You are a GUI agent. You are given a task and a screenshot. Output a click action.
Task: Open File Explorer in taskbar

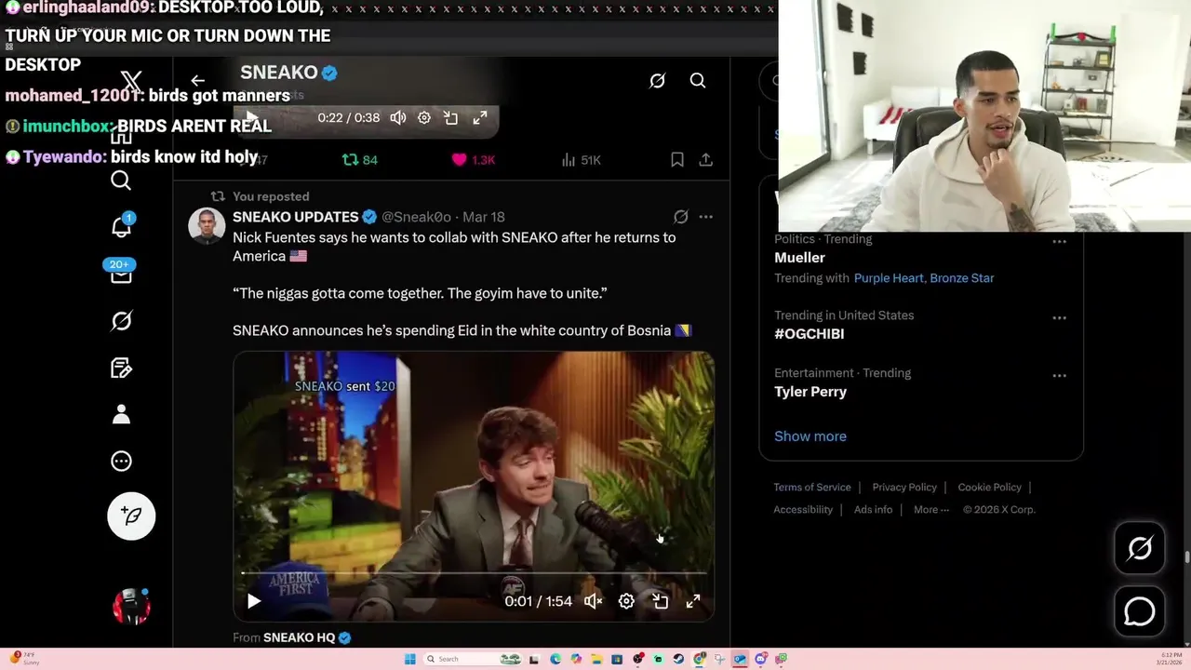point(596,659)
